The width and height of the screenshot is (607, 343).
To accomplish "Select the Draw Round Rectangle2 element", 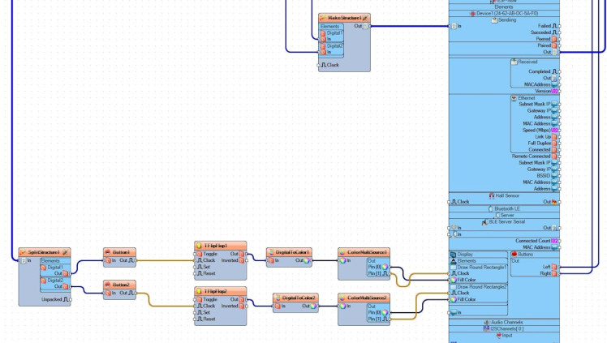I will pyautogui.click(x=482, y=286).
